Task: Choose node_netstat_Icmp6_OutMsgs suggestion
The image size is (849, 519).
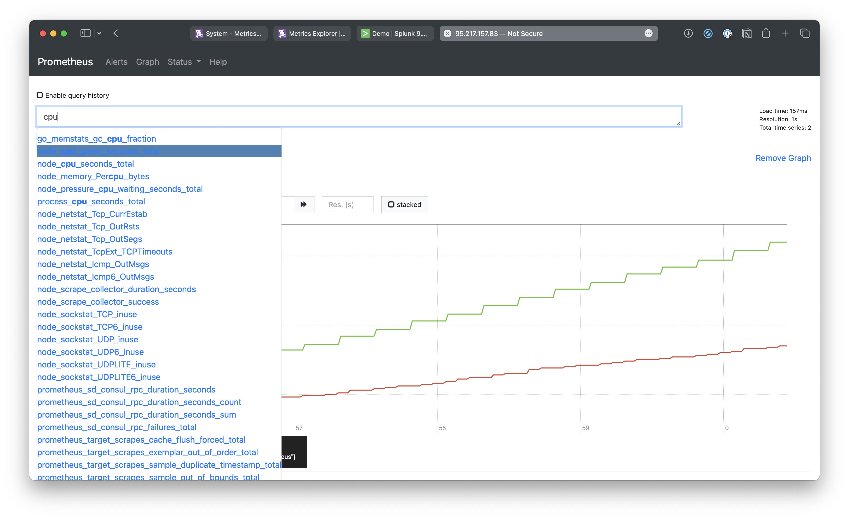Action: click(159, 277)
